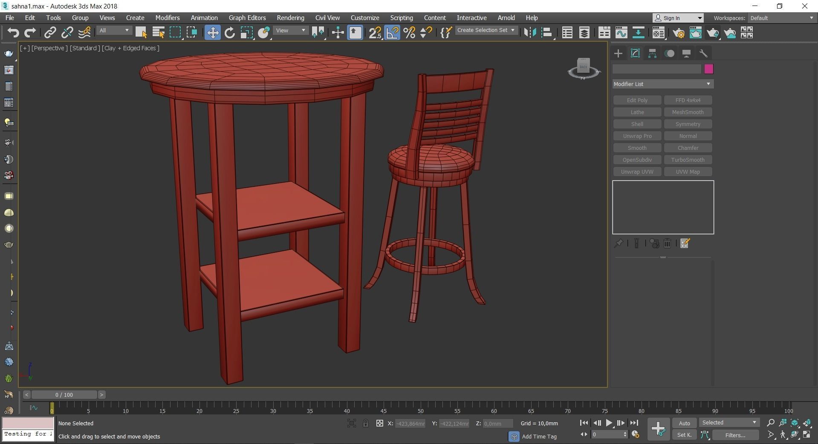Open Select by Name list icon

click(x=158, y=33)
